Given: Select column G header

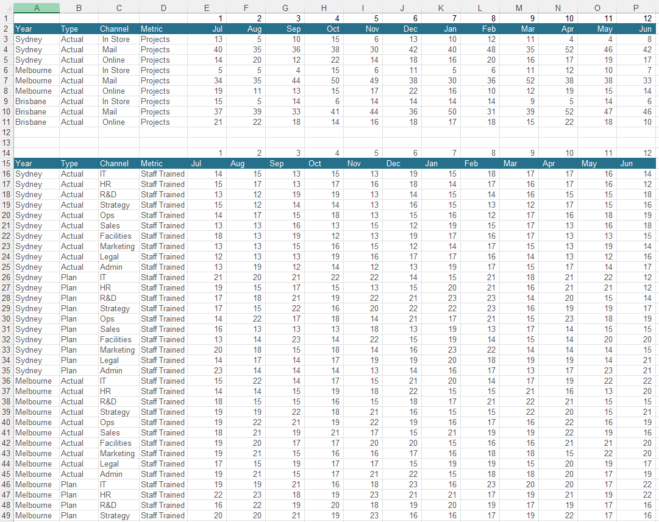Looking at the screenshot, I should pyautogui.click(x=285, y=8).
